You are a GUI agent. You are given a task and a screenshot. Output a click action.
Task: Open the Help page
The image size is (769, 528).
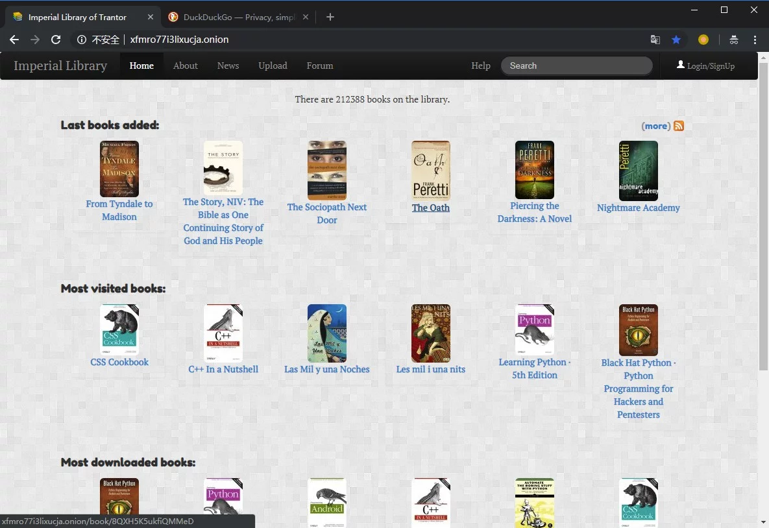click(481, 66)
